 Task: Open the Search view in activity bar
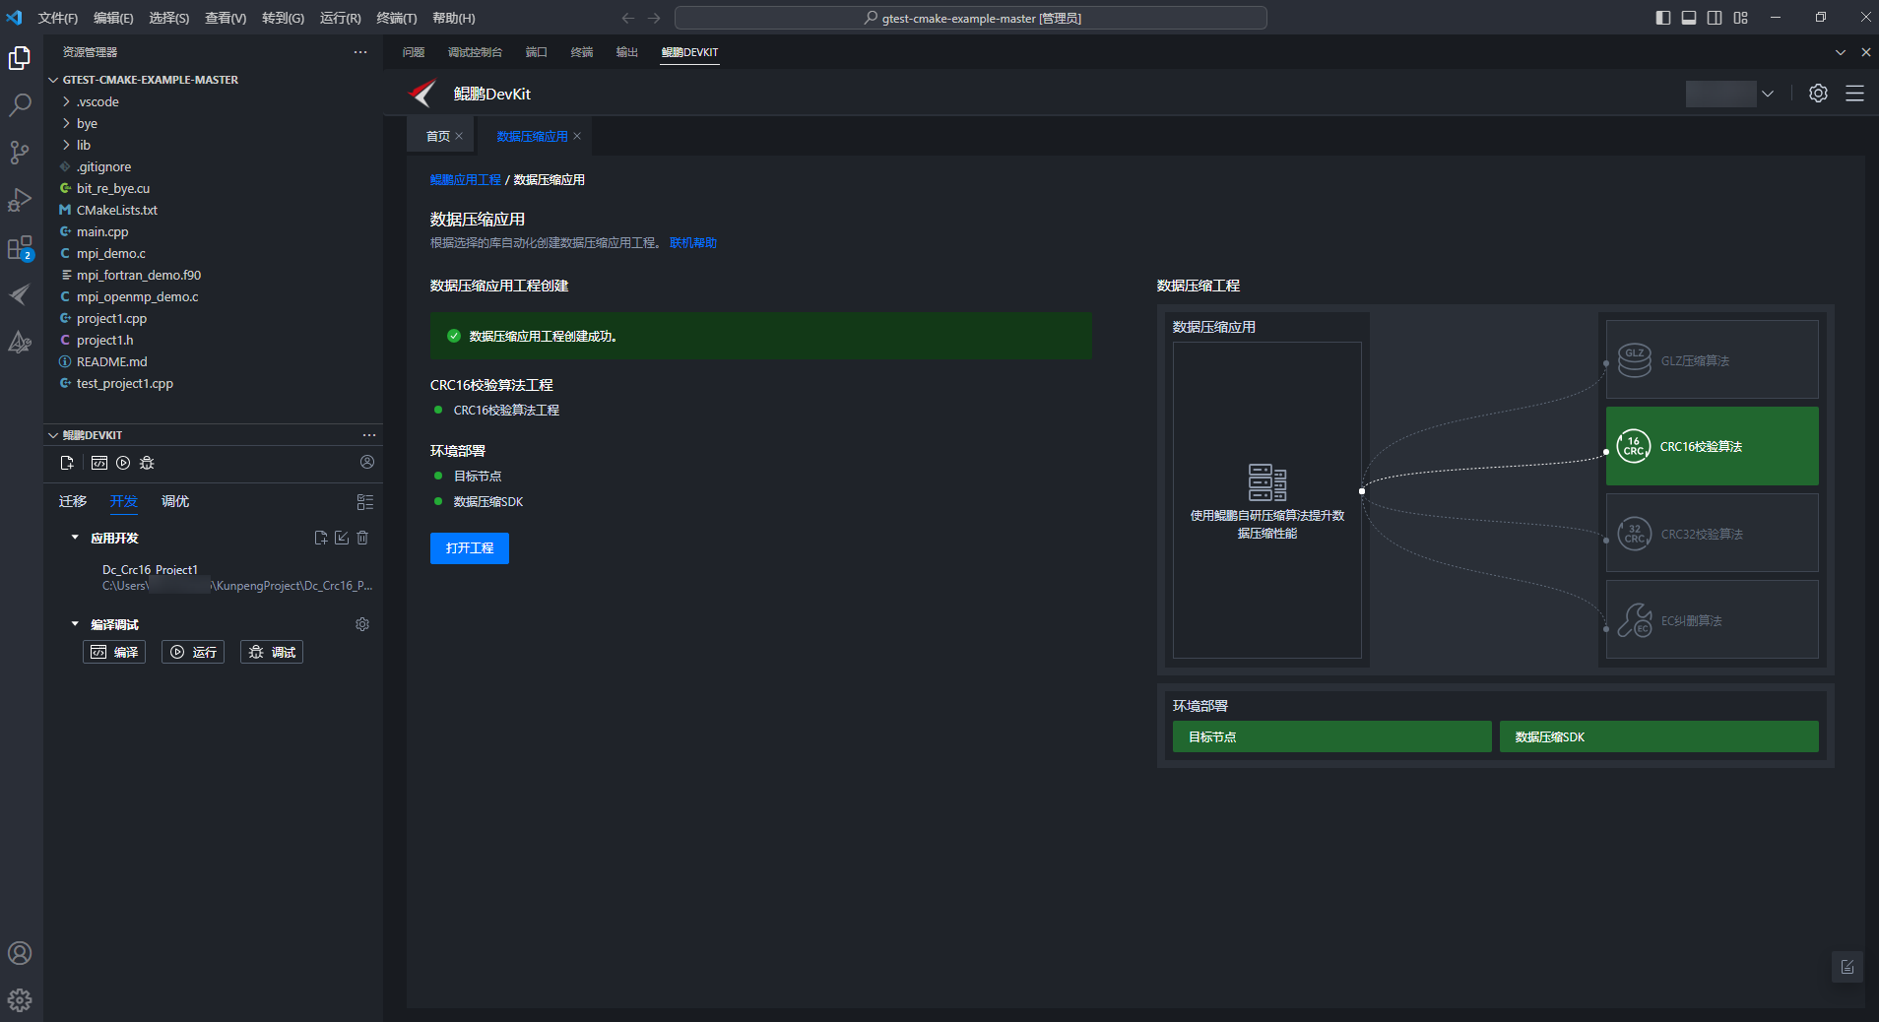click(20, 104)
